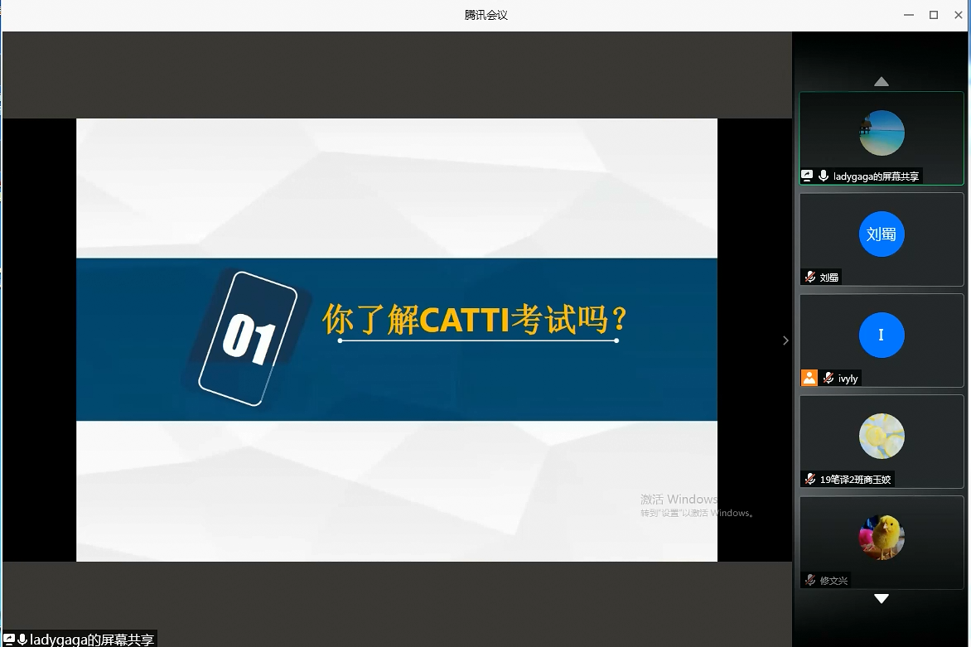Image resolution: width=971 pixels, height=647 pixels.
Task: Click ladygaga's microphone icon in participant tile
Action: click(824, 176)
